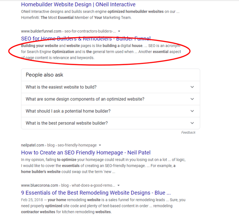Expand 'What is the best personal website builder?'

(110, 123)
